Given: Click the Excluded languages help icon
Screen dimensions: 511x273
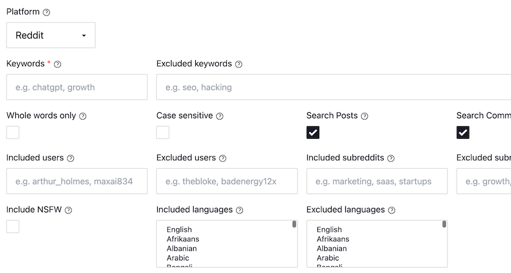Looking at the screenshot, I should (392, 210).
